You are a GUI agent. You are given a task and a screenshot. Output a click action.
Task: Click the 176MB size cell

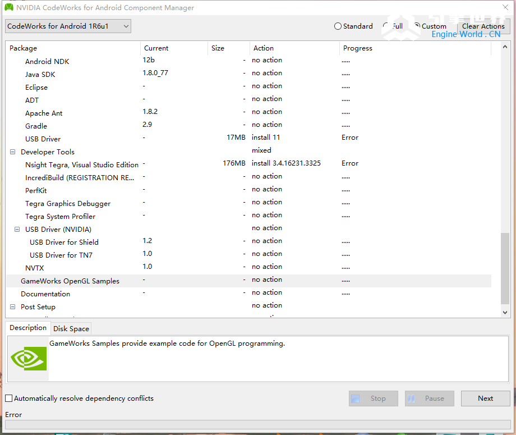[234, 163]
